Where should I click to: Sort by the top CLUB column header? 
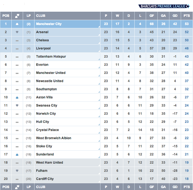67,16
